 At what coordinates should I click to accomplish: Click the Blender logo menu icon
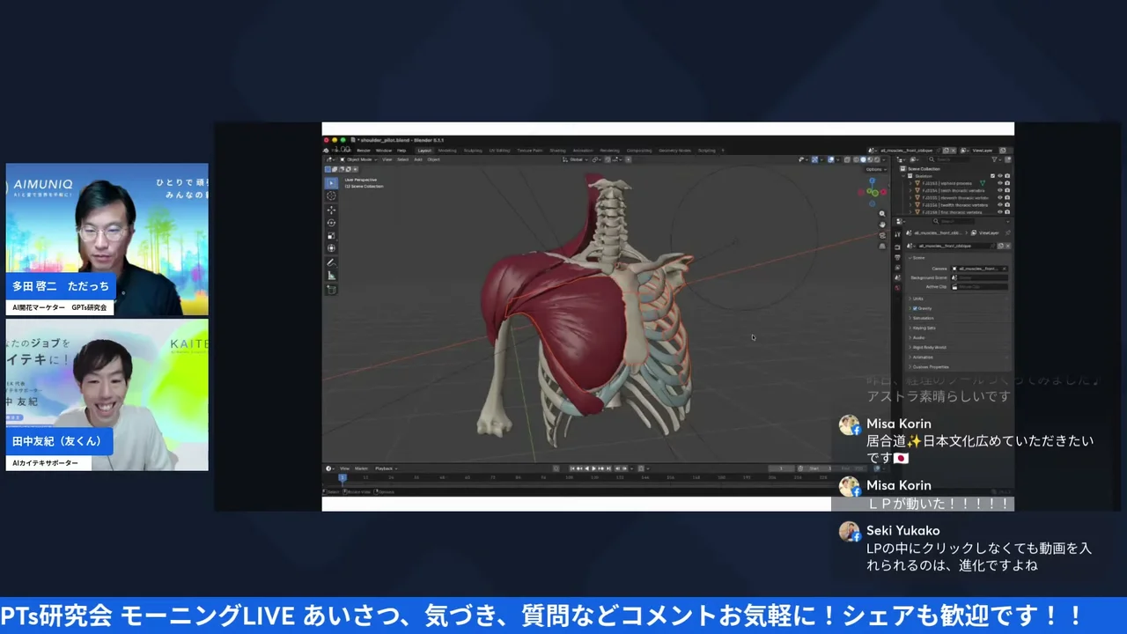pos(326,151)
